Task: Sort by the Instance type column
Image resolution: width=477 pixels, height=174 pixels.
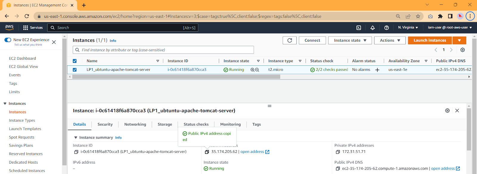Action: pos(300,61)
